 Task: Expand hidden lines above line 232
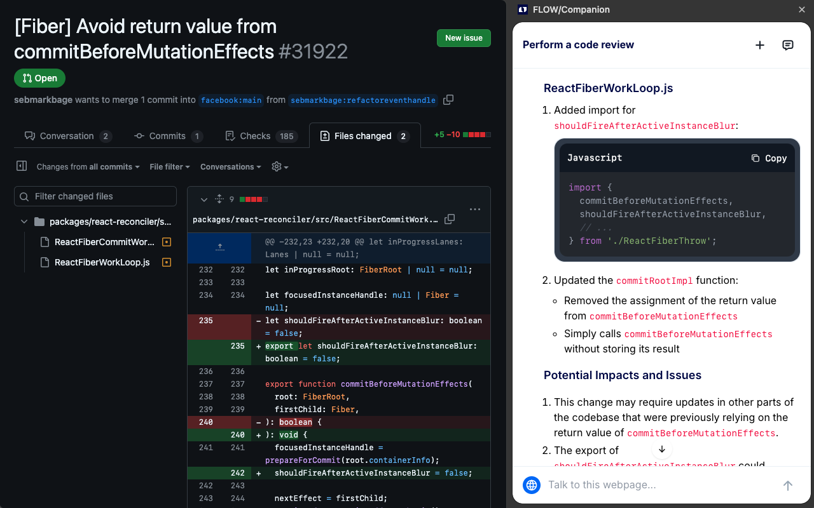click(220, 248)
